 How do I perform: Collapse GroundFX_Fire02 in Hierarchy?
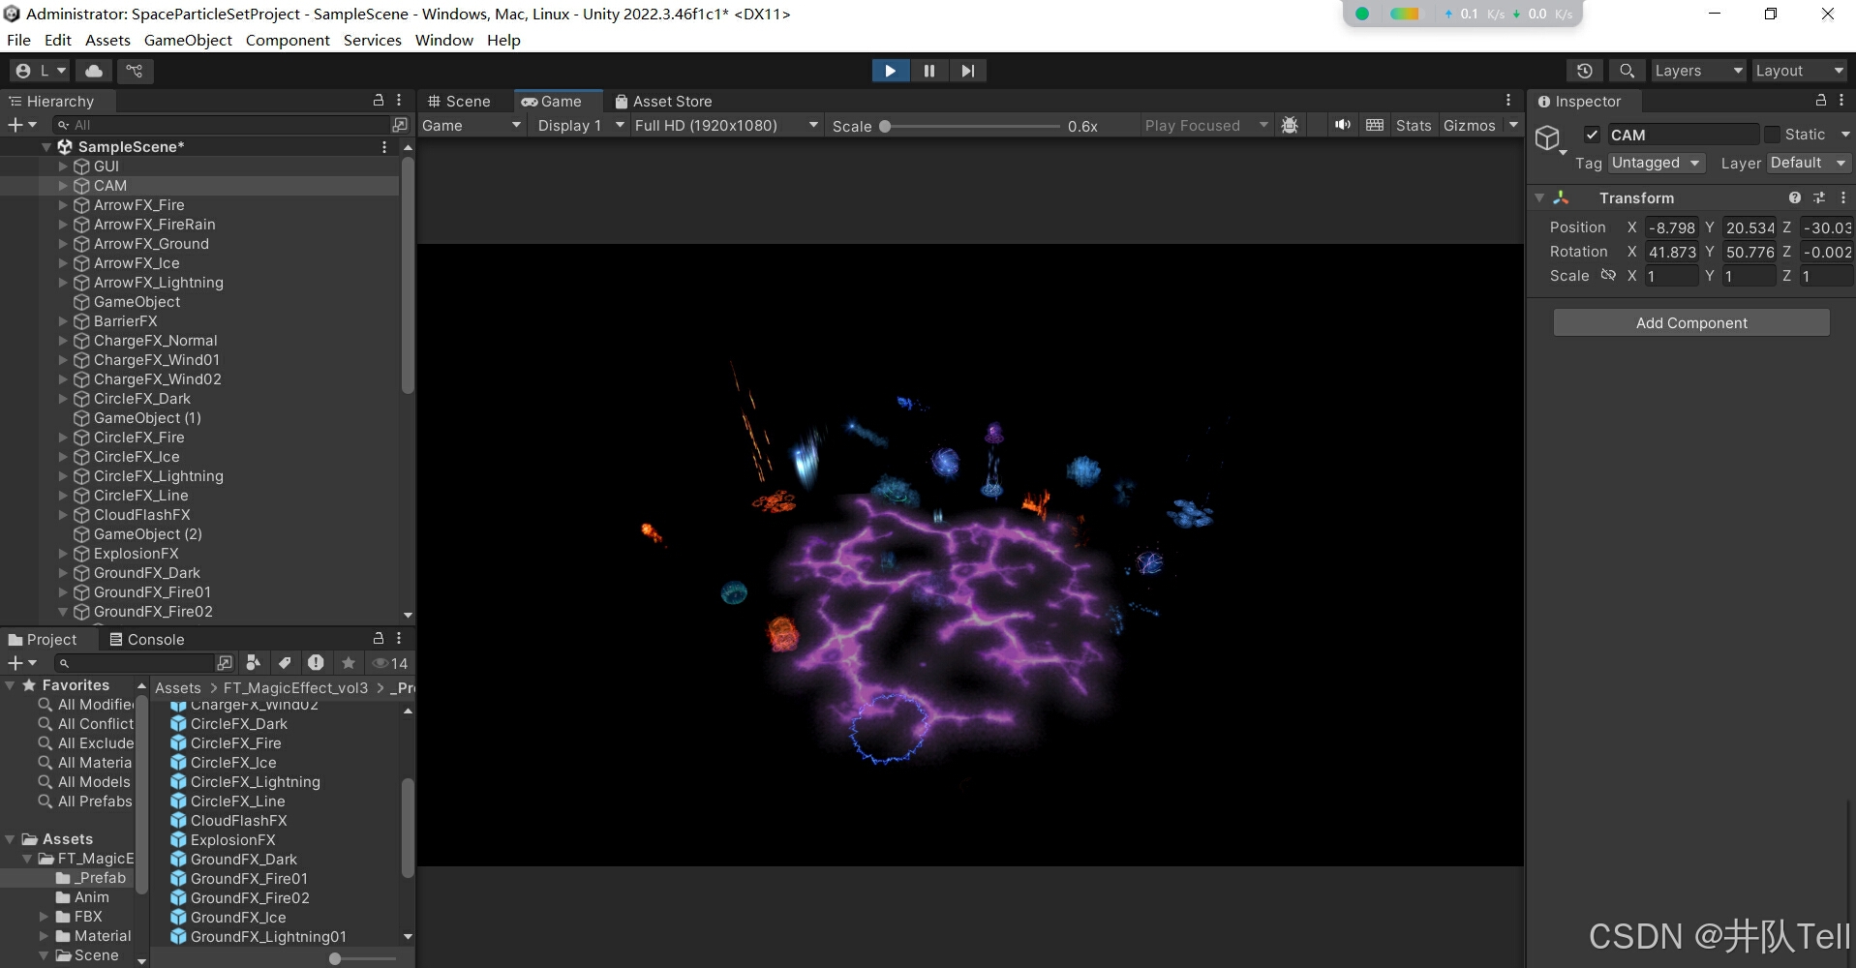pos(63,612)
